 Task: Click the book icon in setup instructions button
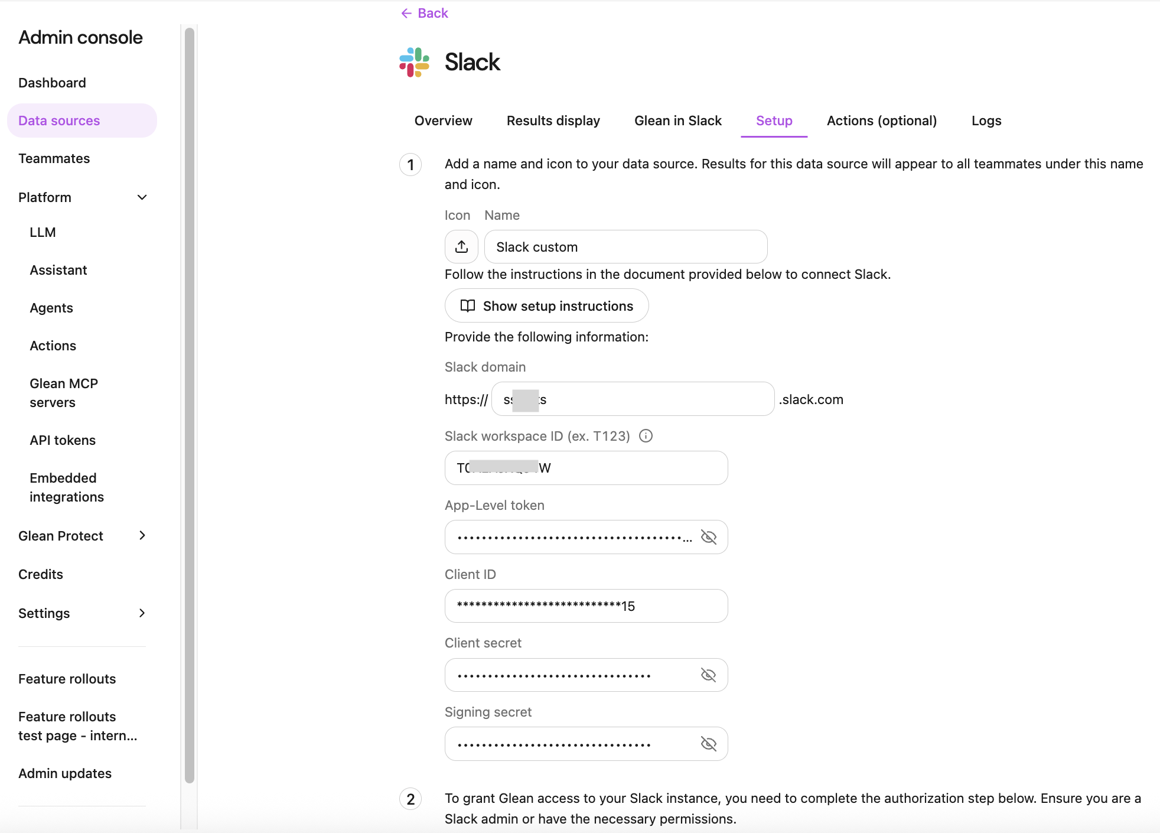pyautogui.click(x=467, y=306)
